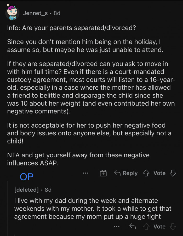Click the 8d timestamp on the deleted comment
The width and height of the screenshot is (183, 236).
coord(48,190)
